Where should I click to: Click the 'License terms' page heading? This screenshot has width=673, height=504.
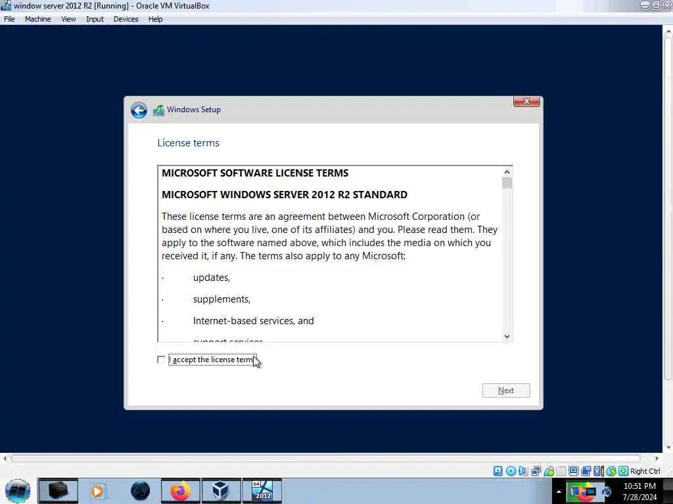188,143
